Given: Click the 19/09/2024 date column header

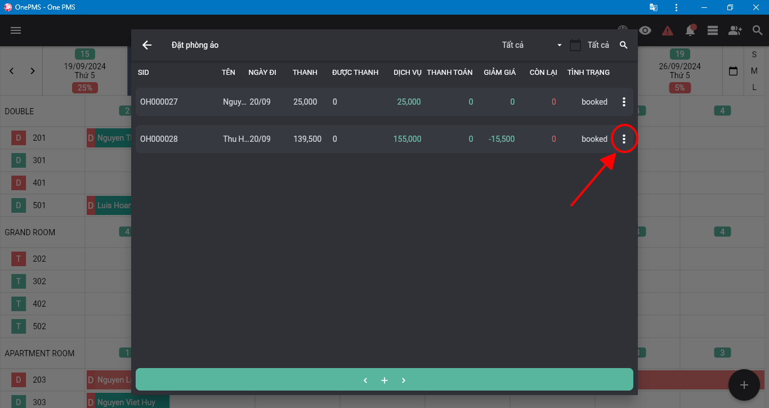Looking at the screenshot, I should [x=84, y=71].
